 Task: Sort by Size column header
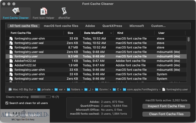tap(70, 33)
